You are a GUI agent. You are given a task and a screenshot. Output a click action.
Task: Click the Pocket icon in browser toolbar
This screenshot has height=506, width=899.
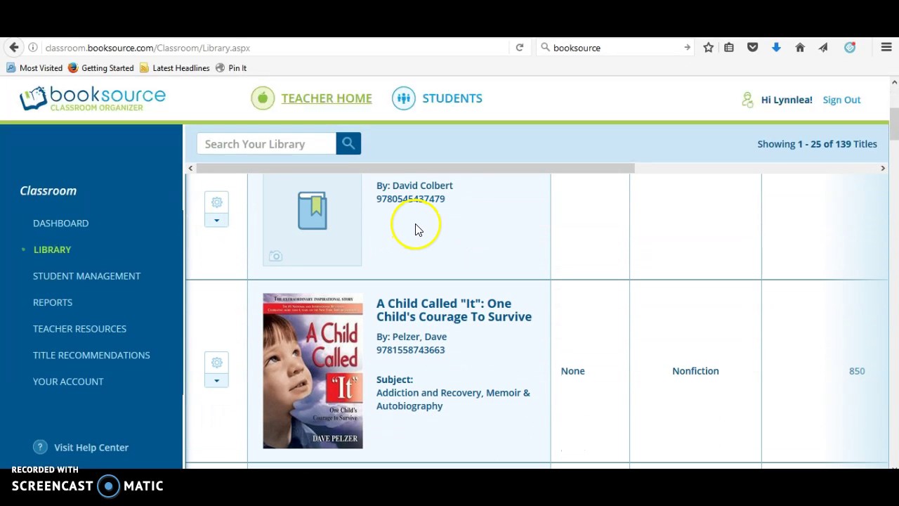(x=752, y=48)
